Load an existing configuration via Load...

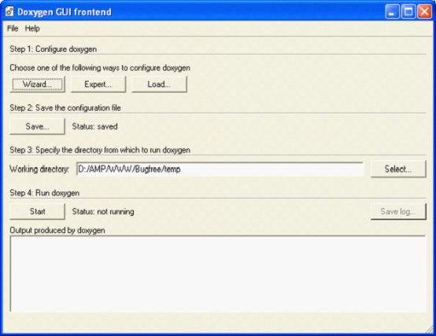(x=159, y=84)
